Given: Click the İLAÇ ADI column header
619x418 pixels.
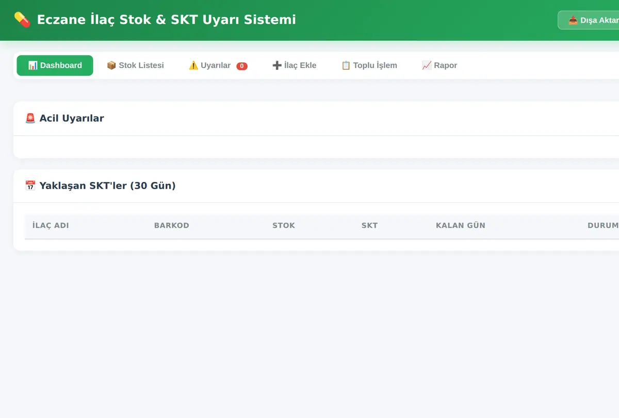Looking at the screenshot, I should click(x=51, y=225).
